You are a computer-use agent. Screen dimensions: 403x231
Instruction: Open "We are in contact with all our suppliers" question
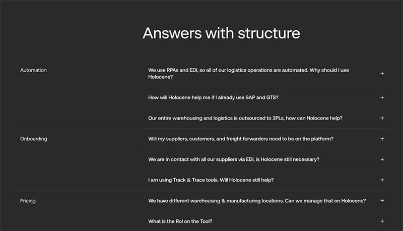(234, 159)
